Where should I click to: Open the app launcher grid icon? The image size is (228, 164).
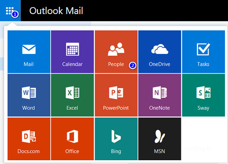(10, 11)
